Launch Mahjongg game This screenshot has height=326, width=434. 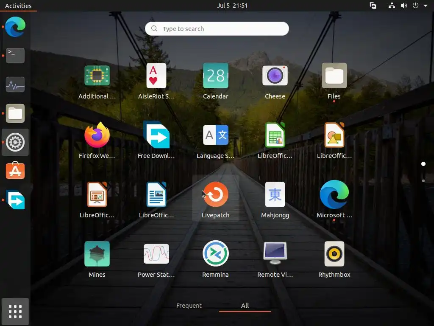pos(275,194)
